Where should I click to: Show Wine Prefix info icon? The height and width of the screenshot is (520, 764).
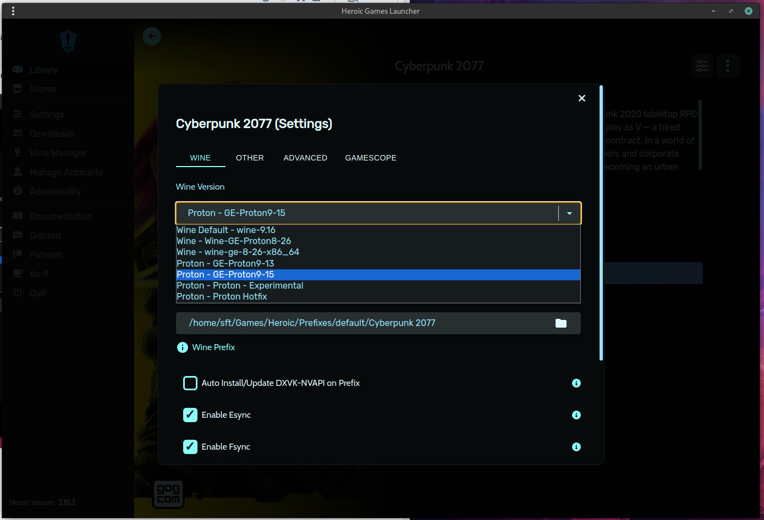click(183, 347)
